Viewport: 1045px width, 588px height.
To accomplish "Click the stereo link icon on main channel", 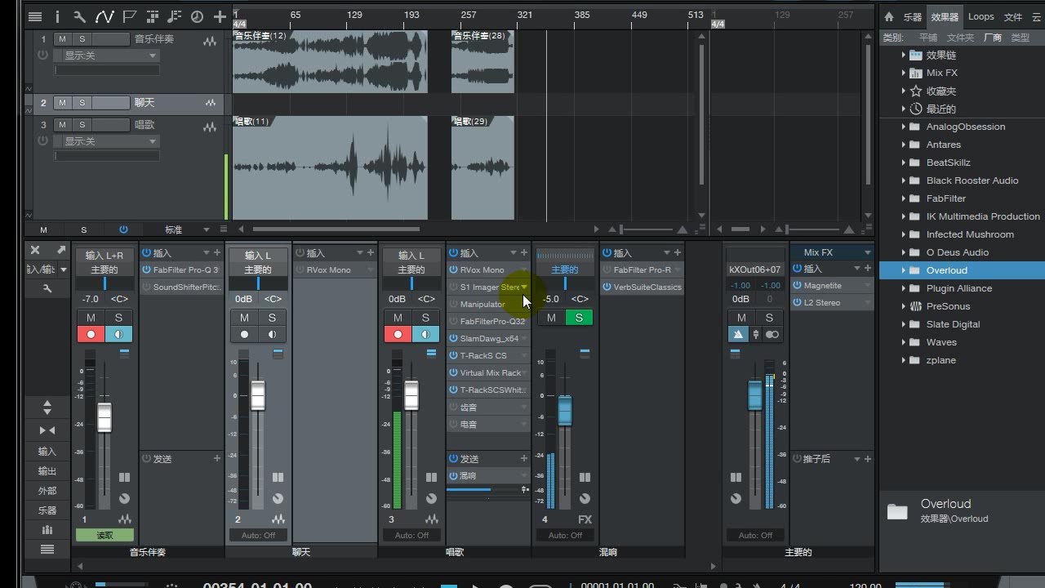I will click(x=772, y=335).
